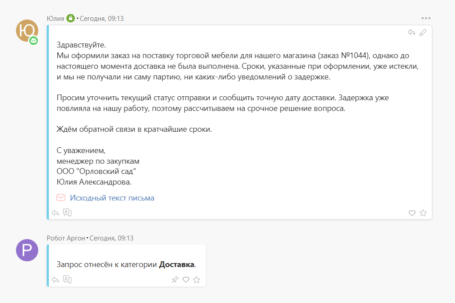Toggle the star on Юлия's message
Image resolution: width=455 pixels, height=303 pixels.
(x=423, y=213)
